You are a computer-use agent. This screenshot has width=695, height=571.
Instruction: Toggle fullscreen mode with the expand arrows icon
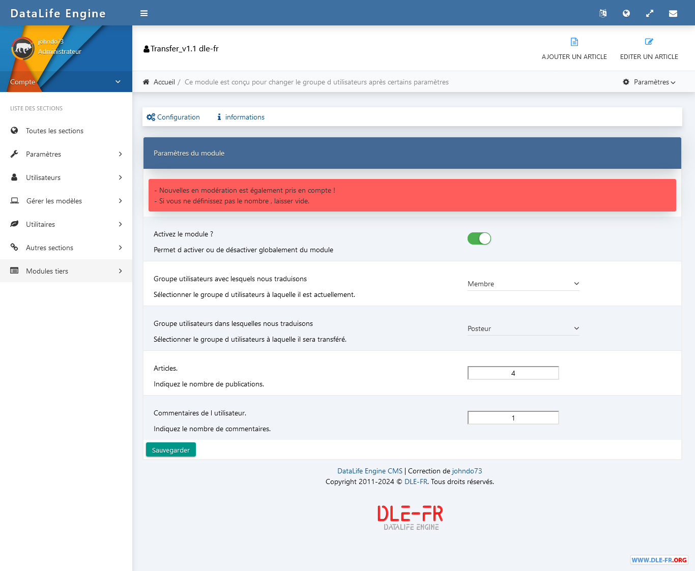pos(650,14)
